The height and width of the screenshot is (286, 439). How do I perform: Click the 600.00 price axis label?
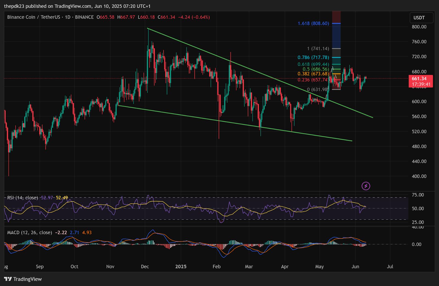419,102
